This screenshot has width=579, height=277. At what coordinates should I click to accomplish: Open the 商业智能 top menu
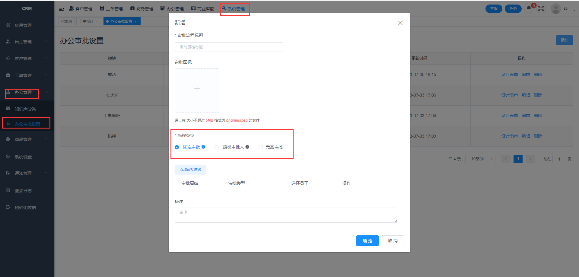[203, 9]
